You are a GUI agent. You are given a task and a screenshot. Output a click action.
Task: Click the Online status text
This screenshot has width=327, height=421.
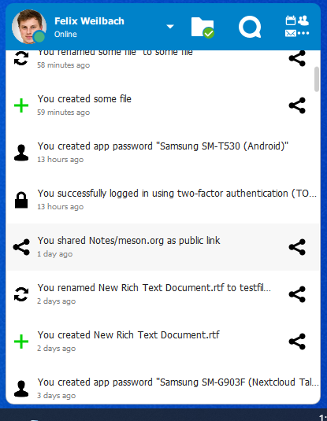coord(65,35)
